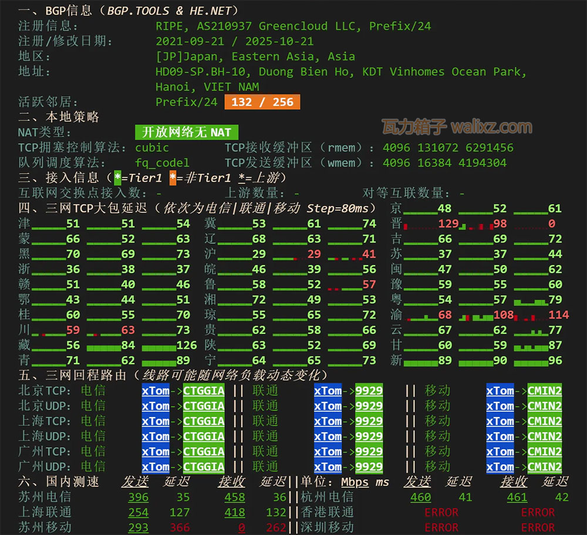
Task: Click the orange 非Tier1 asterisk marker
Action: point(173,178)
